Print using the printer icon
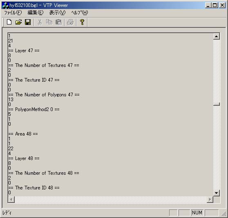 click(x=71, y=22)
